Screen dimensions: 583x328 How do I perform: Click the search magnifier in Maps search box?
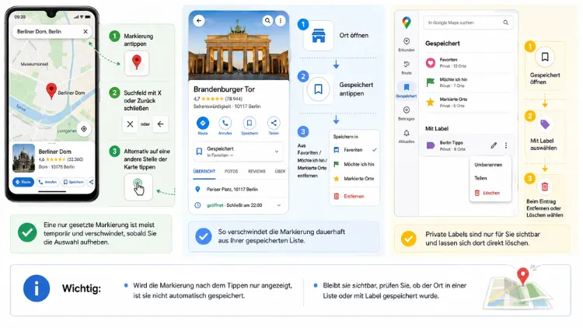pos(506,23)
